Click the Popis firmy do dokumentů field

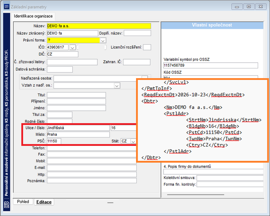tap(213, 172)
